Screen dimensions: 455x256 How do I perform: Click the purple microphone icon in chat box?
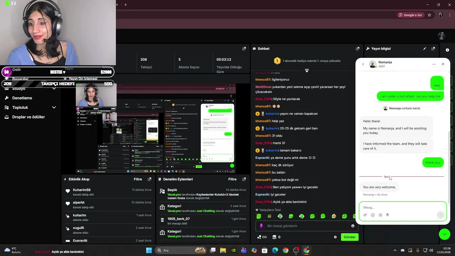click(x=261, y=226)
